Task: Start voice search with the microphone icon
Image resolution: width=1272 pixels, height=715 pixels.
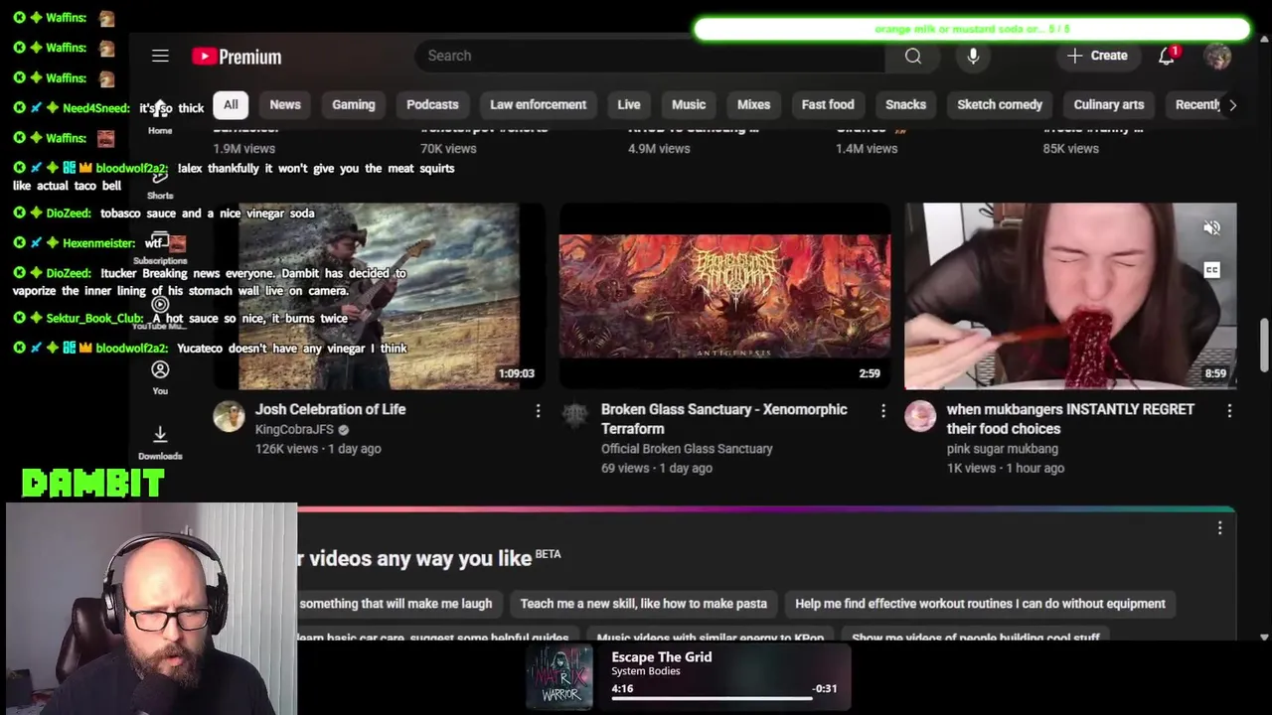Action: click(973, 56)
